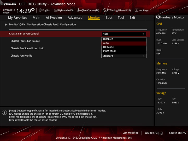Click the 14:29 clock display

tap(23, 11)
